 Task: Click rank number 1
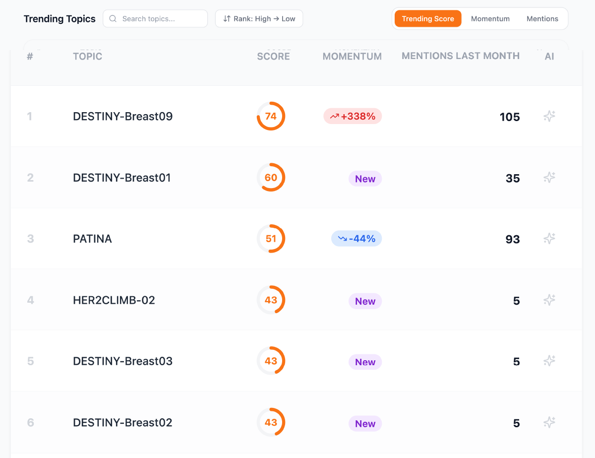click(x=29, y=116)
